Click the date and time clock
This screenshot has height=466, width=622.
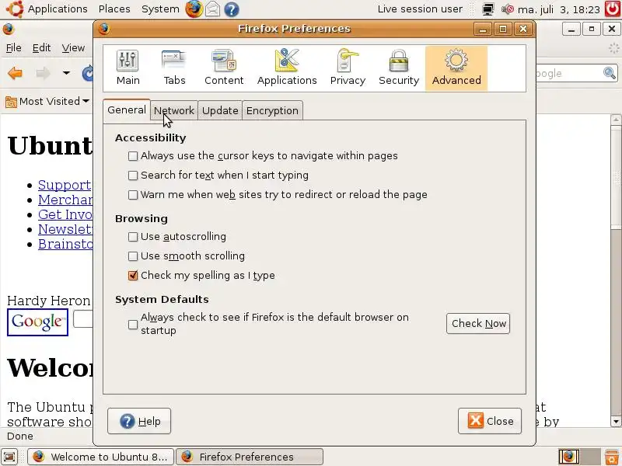(558, 9)
